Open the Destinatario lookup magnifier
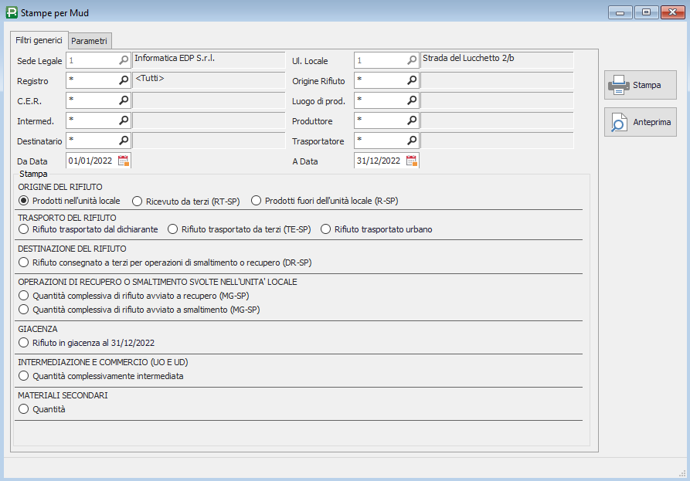690x481 pixels. pyautogui.click(x=124, y=141)
